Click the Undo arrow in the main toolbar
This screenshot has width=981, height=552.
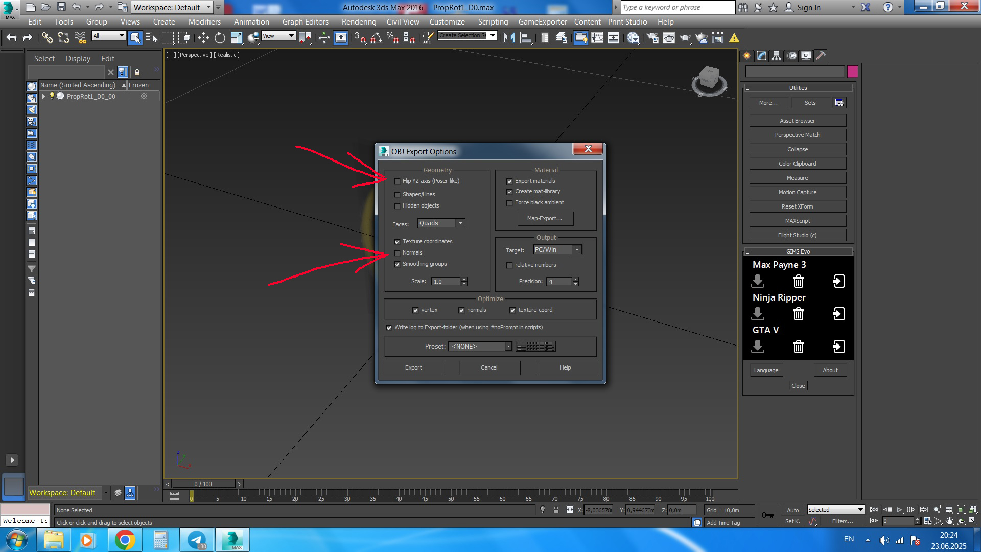pyautogui.click(x=12, y=38)
